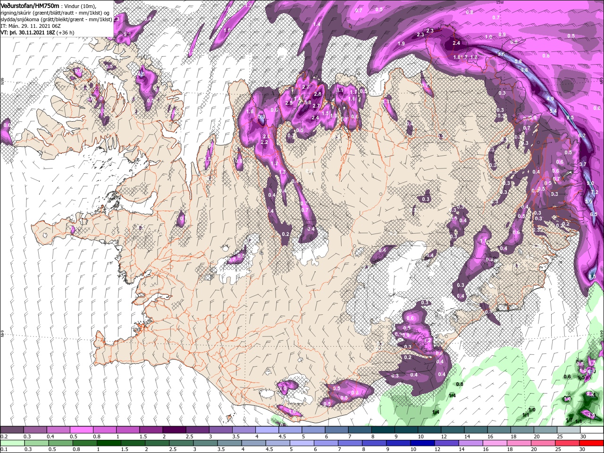Image resolution: width=604 pixels, height=453 pixels.
Task: Click the 'IT: Mán. 29. 11. 2021 06Z' line
Action: tap(31, 26)
